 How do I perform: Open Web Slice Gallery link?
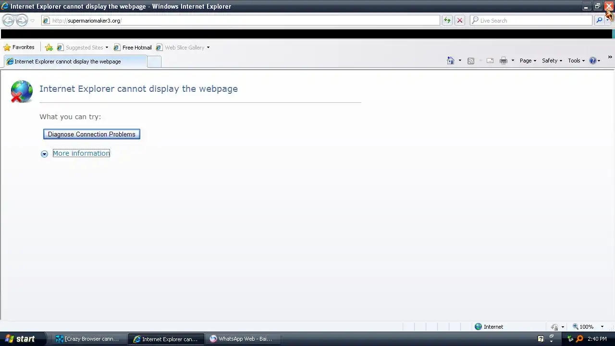tap(180, 47)
